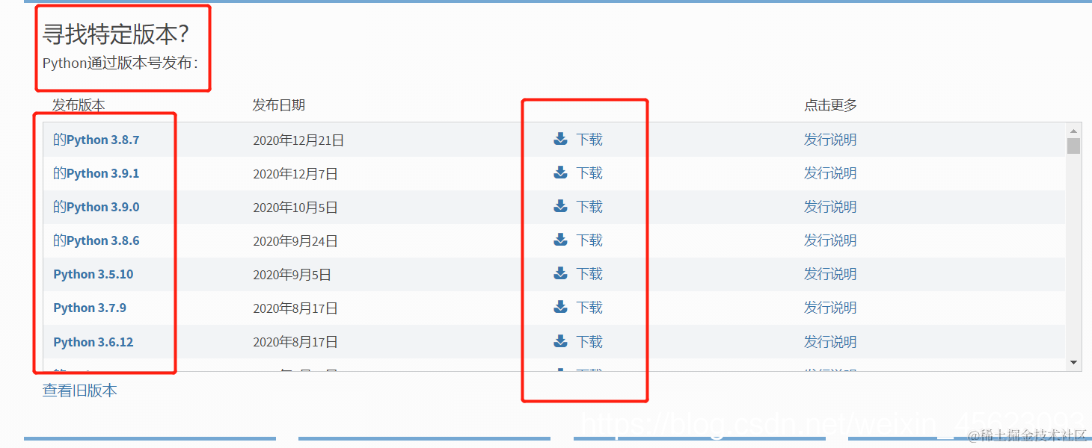The width and height of the screenshot is (1092, 448).
Task: Click 下载 text for Python 3.9.1
Action: tap(589, 173)
